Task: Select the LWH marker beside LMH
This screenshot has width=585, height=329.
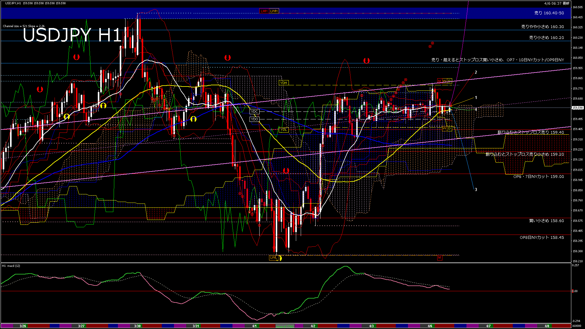Action: click(x=273, y=11)
